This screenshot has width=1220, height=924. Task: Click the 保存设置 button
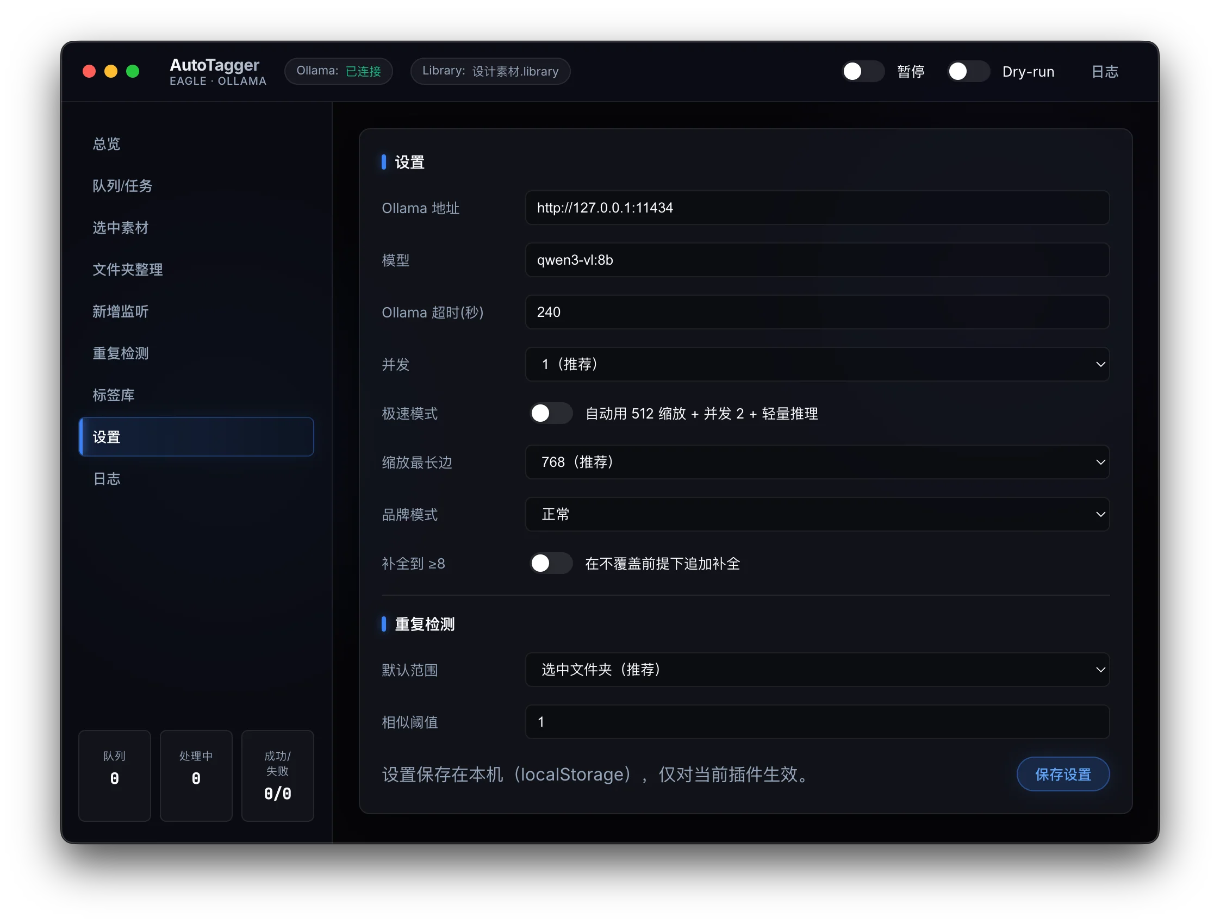coord(1062,774)
